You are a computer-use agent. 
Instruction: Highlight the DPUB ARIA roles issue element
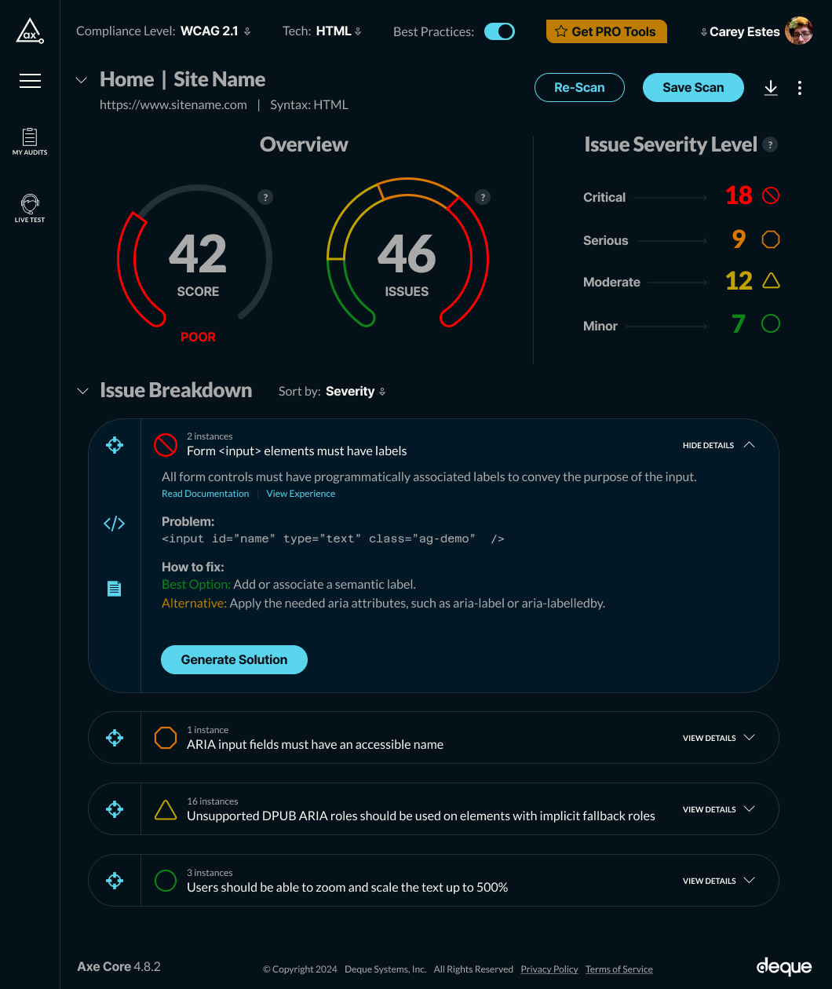pos(115,809)
